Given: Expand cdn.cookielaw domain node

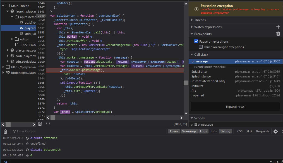Looking at the screenshot, I should coord(8,61).
